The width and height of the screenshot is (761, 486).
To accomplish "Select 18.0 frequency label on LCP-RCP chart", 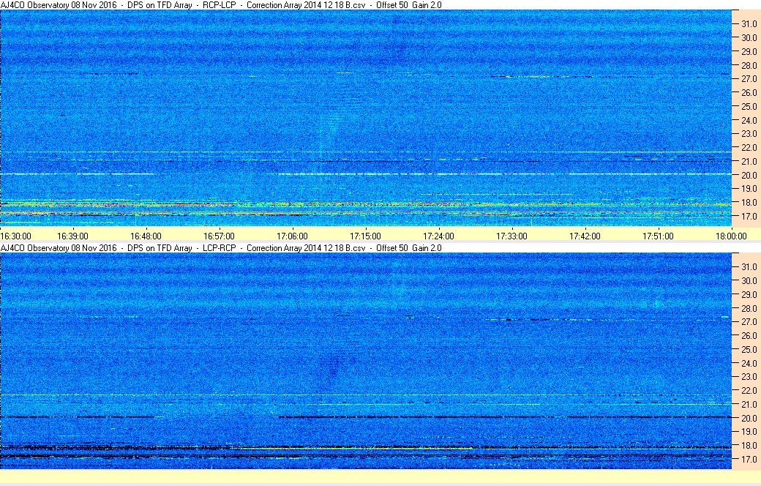I will (749, 445).
